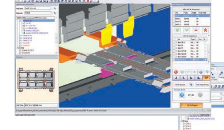Tick the right-column checkbox on Bend 6 row
Screen dimensions: 224x130
point(205,45)
